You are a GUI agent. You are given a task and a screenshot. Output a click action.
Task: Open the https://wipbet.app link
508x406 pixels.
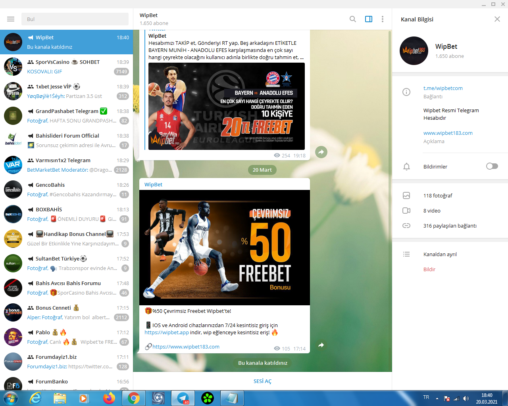point(167,332)
